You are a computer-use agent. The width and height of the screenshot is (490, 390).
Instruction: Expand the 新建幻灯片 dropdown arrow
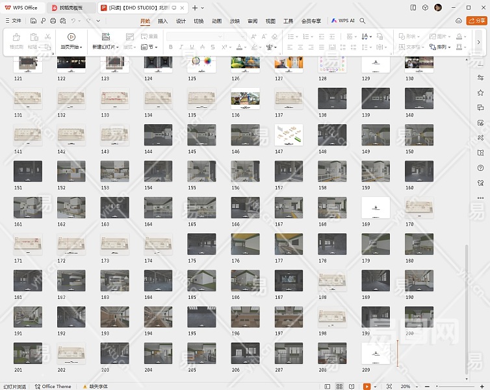pyautogui.click(x=116, y=47)
